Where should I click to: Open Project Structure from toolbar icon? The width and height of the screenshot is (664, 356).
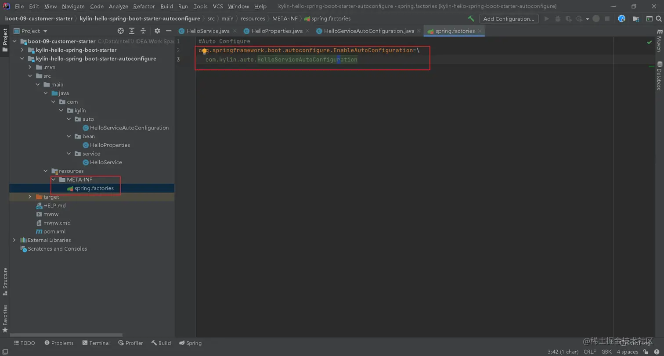coord(635,19)
